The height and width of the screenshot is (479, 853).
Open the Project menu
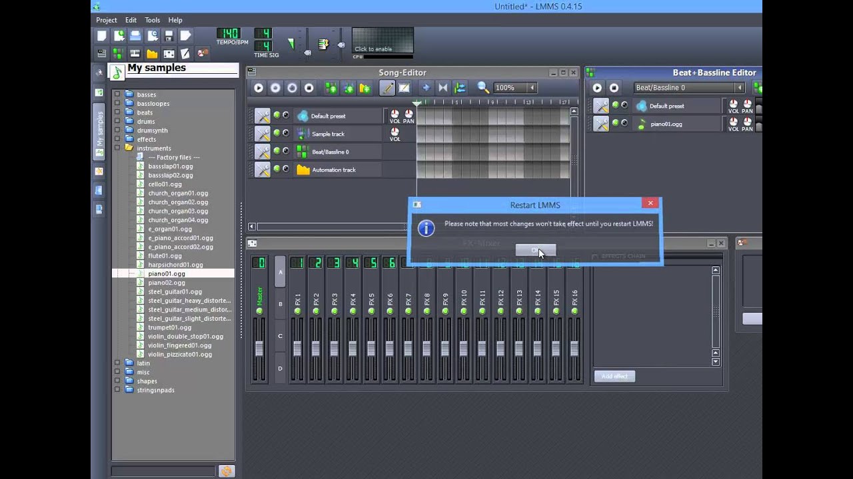(107, 20)
